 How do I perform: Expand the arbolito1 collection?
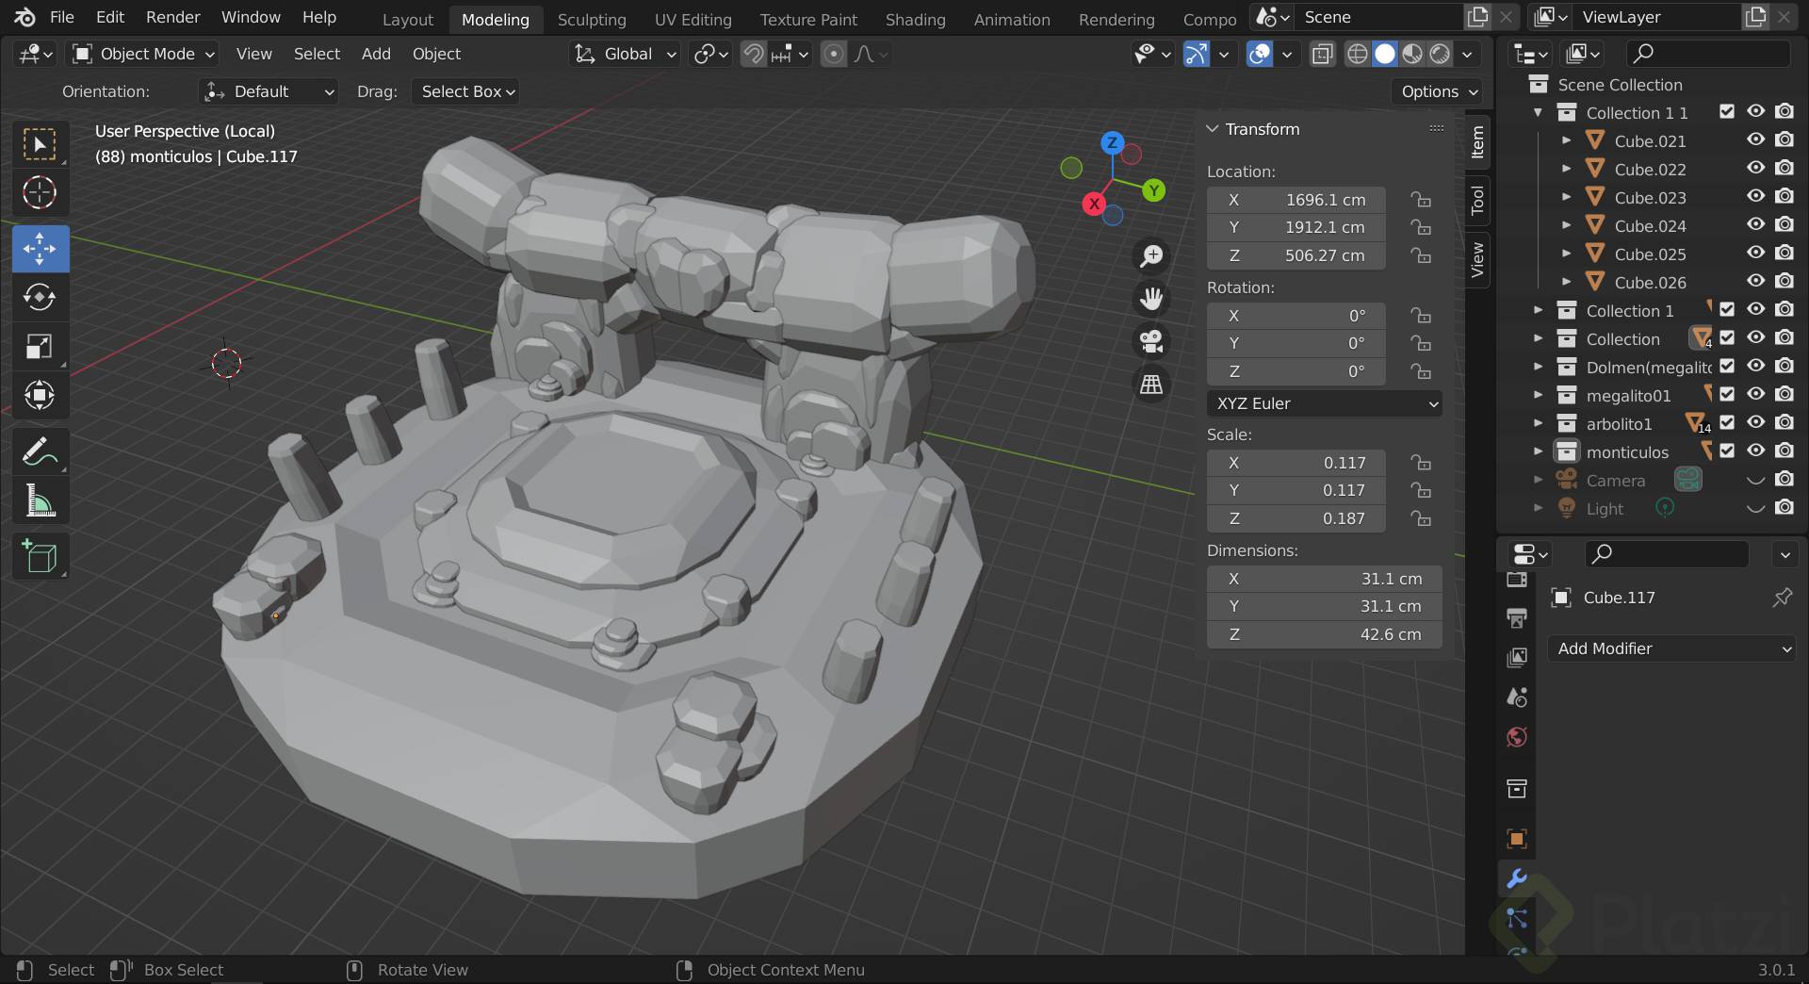click(1539, 423)
